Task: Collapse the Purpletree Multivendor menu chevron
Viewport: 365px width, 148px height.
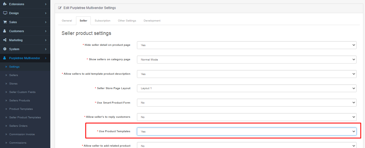Action: click(46, 58)
